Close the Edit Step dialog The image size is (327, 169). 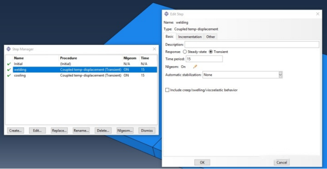(x=318, y=14)
